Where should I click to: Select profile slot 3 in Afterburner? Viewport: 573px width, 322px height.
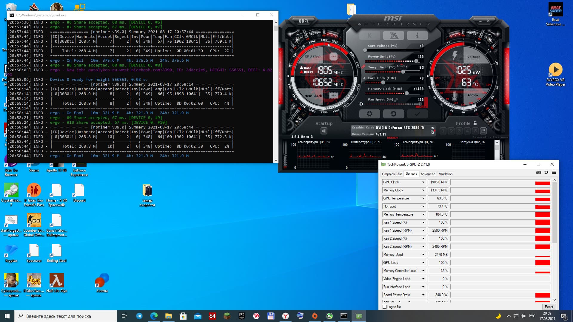click(459, 131)
